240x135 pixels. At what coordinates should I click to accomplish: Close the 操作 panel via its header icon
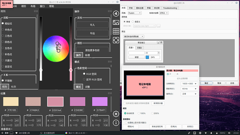pyautogui.click(x=111, y=11)
